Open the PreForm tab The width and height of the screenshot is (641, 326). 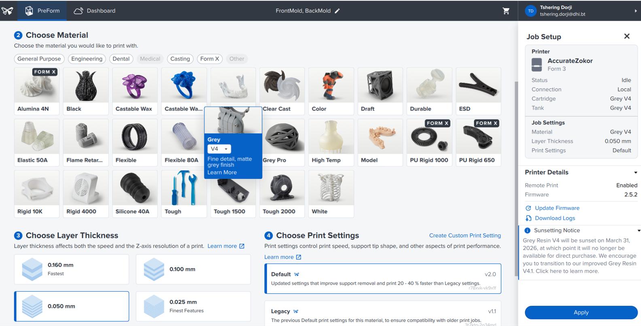(x=42, y=11)
